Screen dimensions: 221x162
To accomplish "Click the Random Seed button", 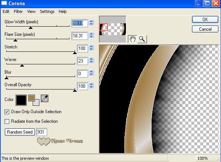I will coord(20,132).
